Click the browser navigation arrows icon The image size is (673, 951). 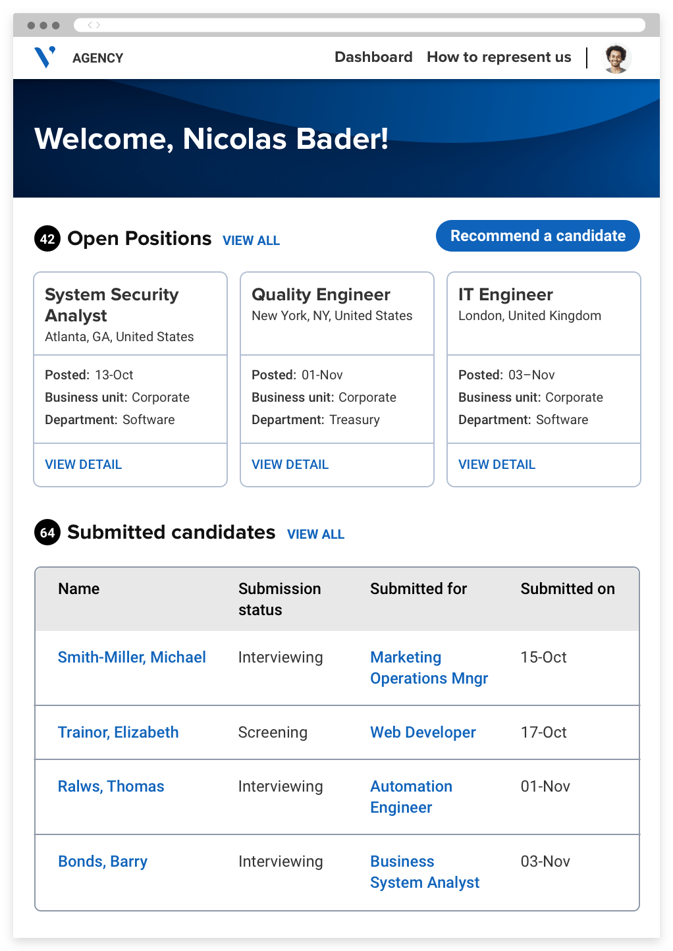coord(94,25)
